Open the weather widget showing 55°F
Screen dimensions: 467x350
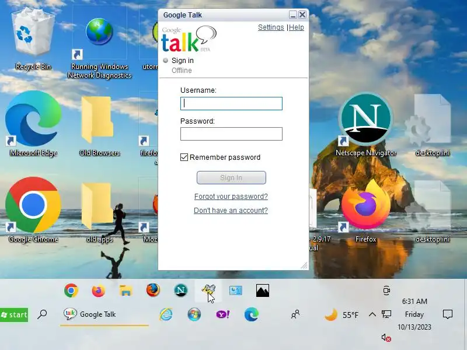[x=341, y=314]
